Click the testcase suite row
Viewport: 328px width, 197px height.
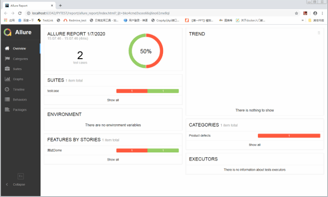113,91
